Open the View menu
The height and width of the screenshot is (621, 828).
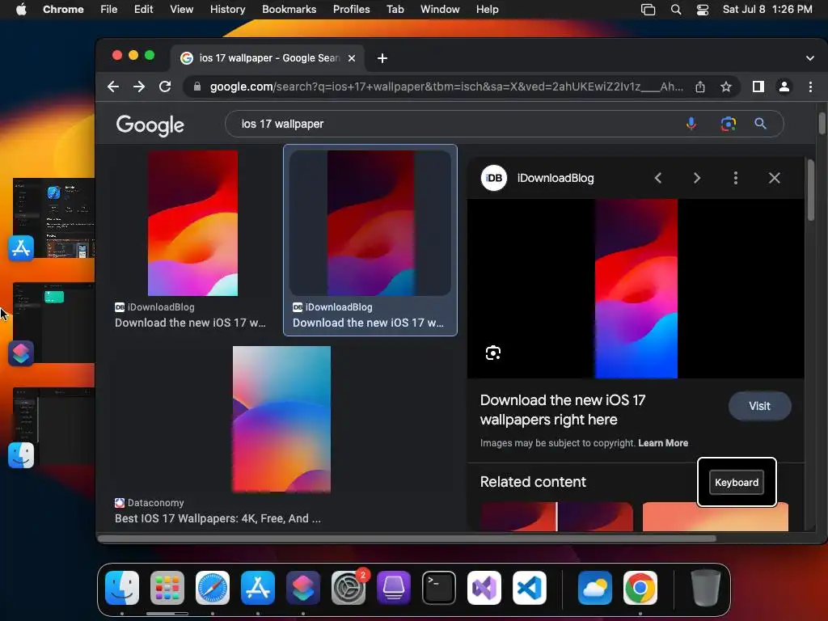click(x=182, y=10)
